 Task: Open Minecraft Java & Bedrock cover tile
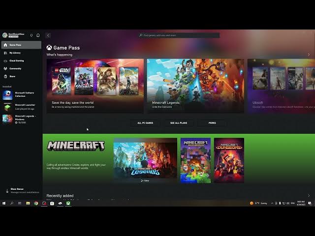[x=195, y=160]
